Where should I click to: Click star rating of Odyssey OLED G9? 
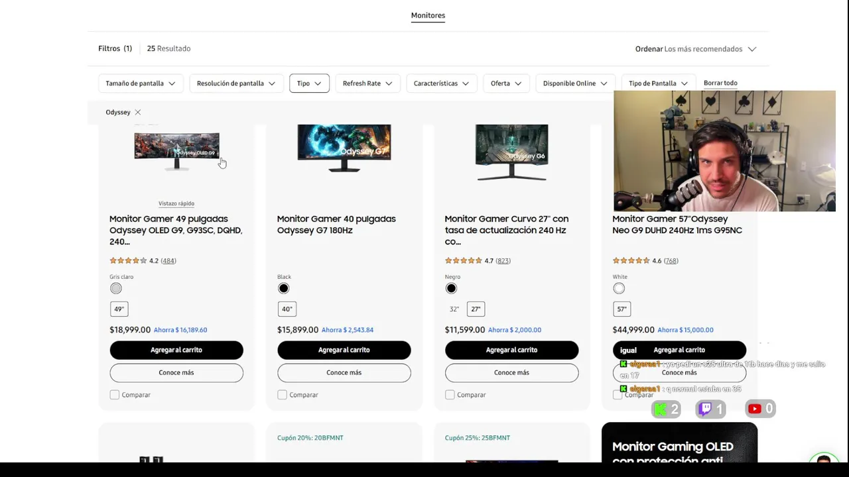[x=128, y=261]
